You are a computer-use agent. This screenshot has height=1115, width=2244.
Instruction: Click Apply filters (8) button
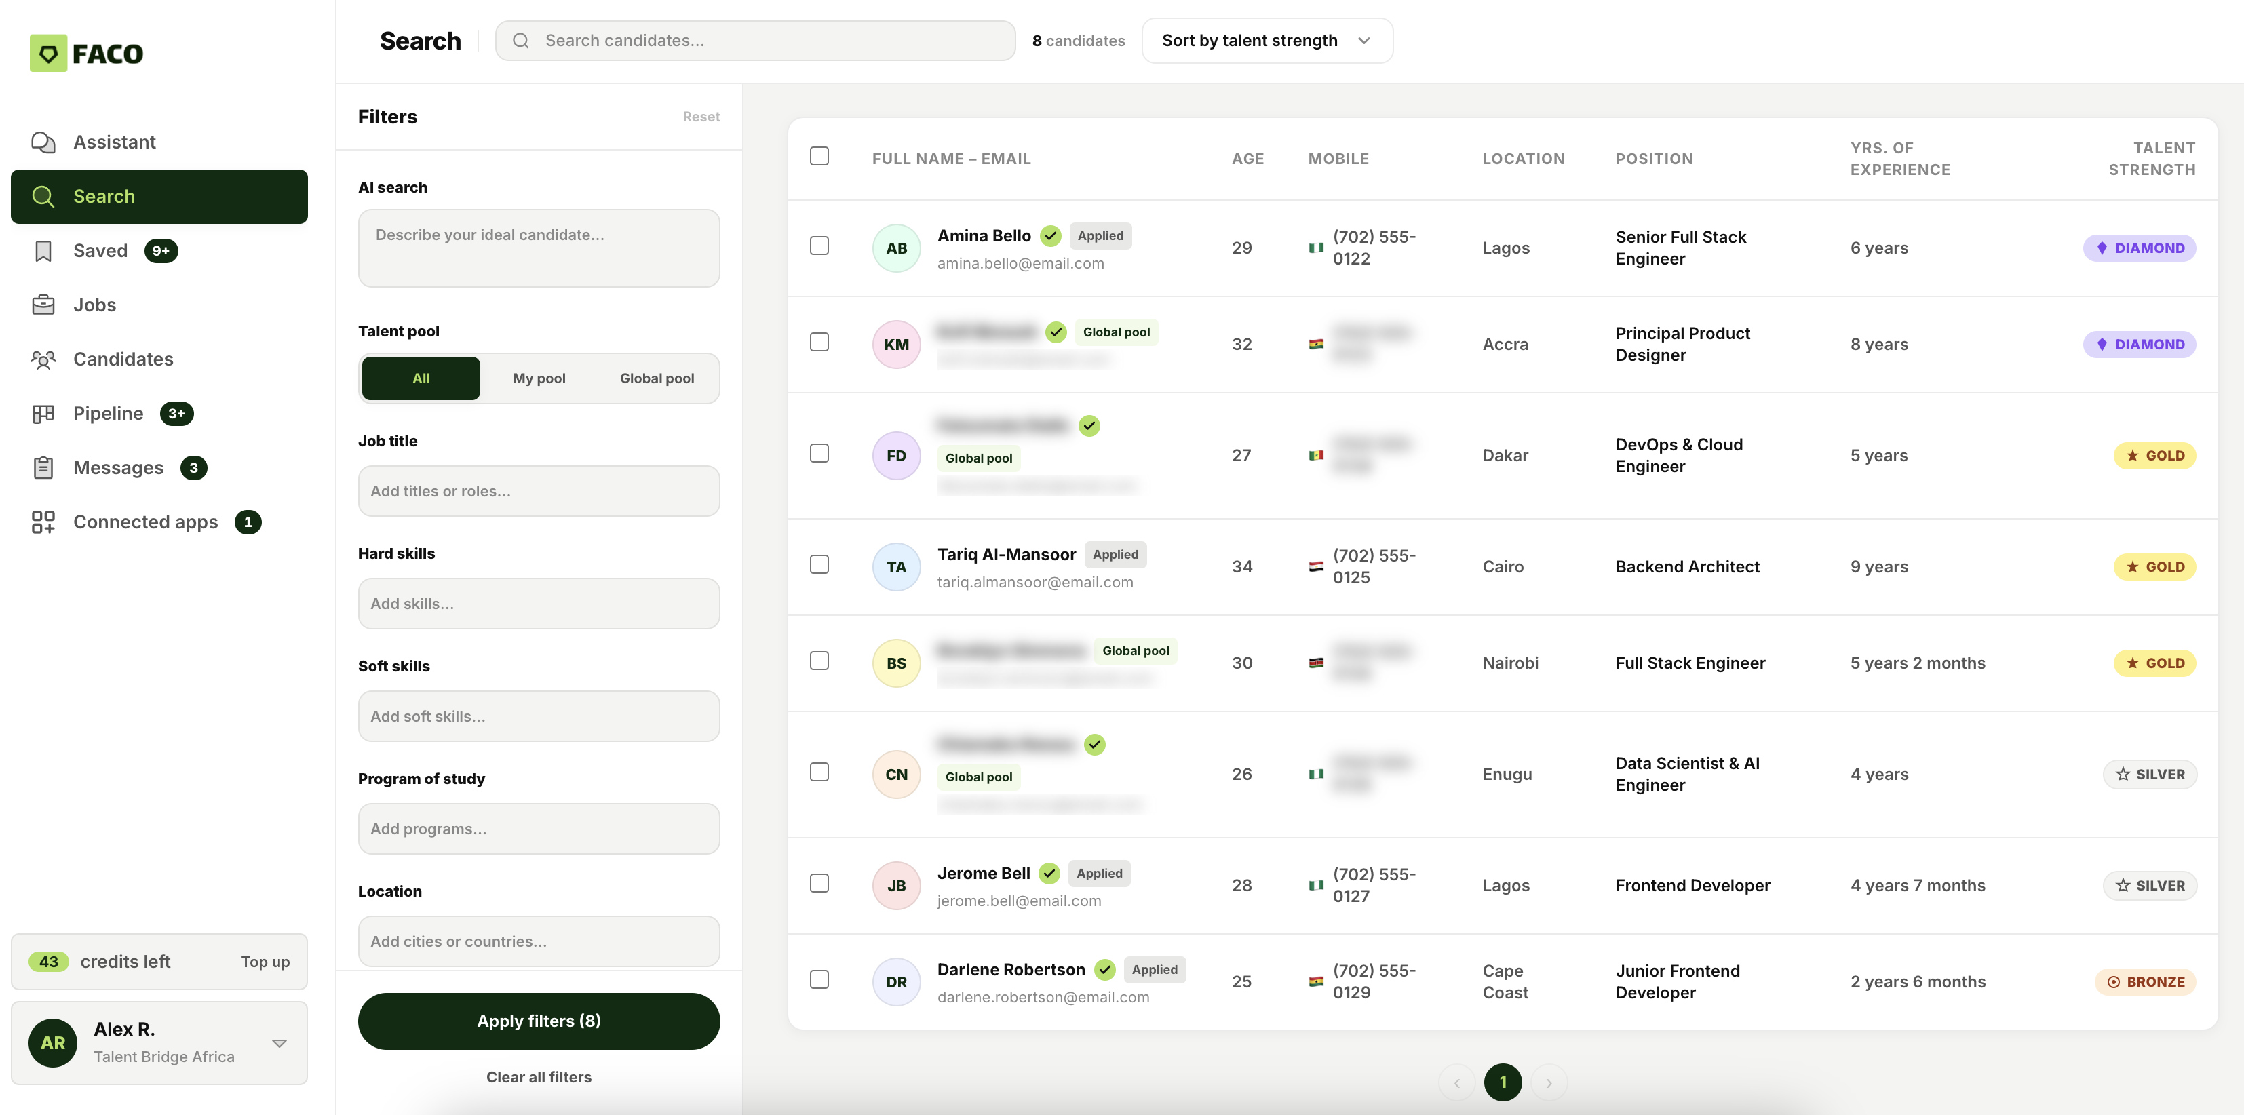(x=539, y=1022)
